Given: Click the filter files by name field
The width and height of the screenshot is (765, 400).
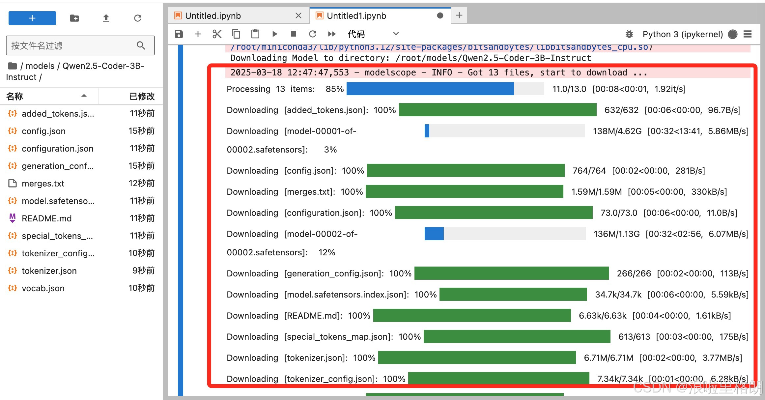Looking at the screenshot, I should (72, 45).
